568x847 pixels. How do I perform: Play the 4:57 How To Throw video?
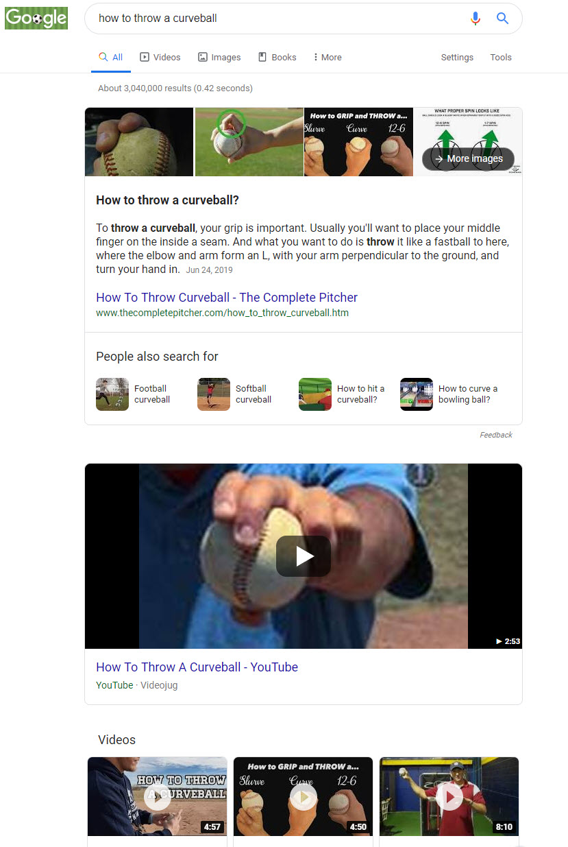[158, 796]
